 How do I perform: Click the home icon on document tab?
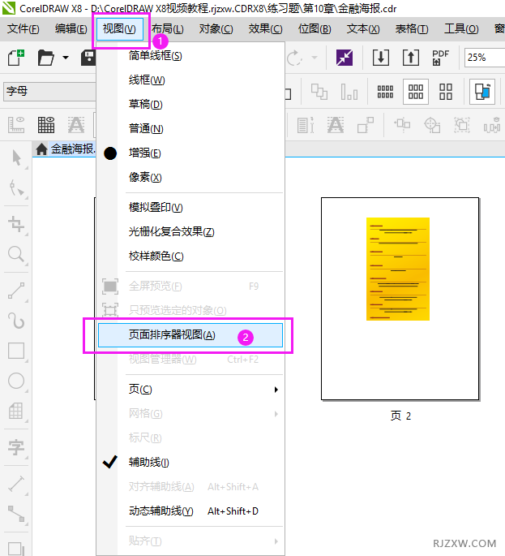pyautogui.click(x=41, y=149)
